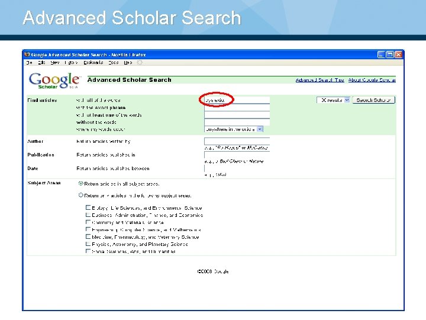
Task: Click the Firefox icon in title bar
Action: point(27,55)
